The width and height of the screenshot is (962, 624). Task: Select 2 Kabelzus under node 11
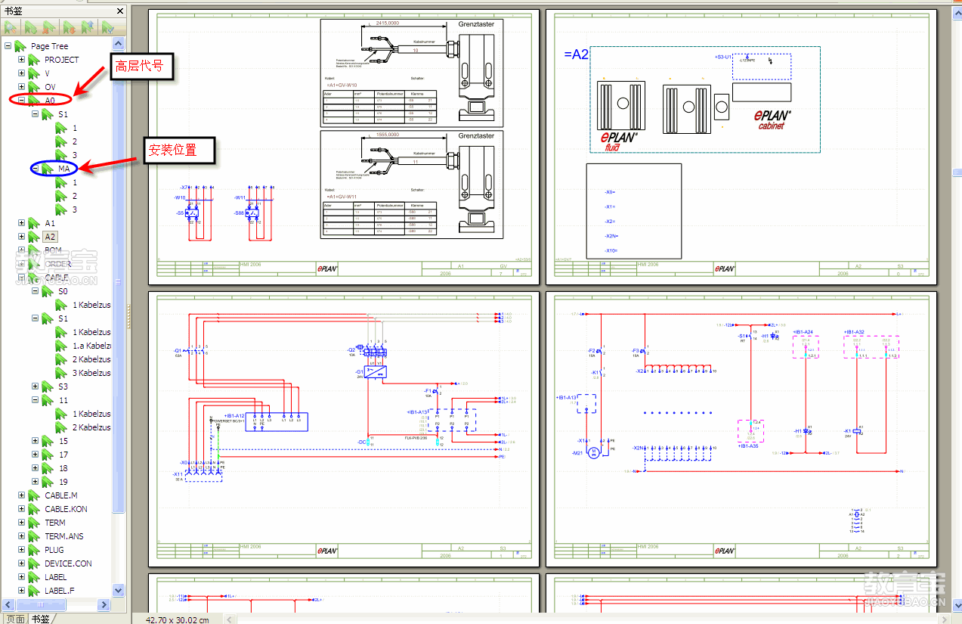coord(91,427)
